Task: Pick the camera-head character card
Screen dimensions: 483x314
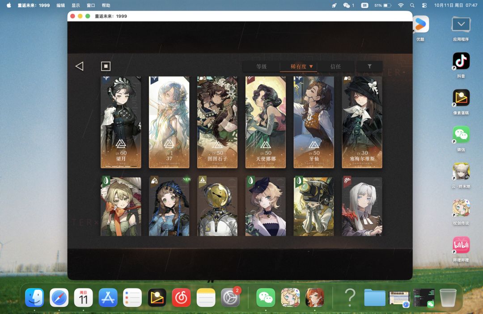Action: pos(314,206)
